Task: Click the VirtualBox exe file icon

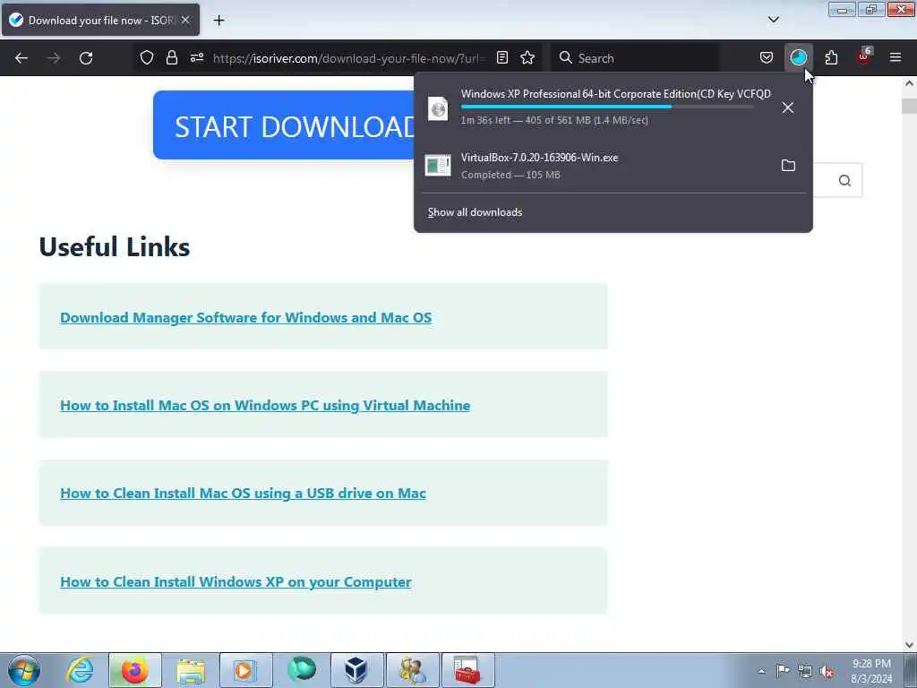Action: coord(438,166)
